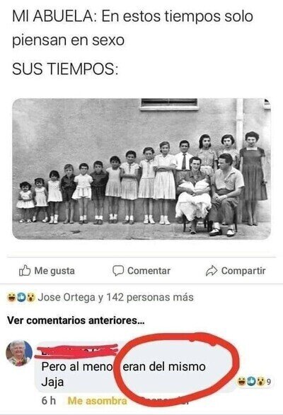Toggle the Me asombra reaction under the comment
Viewport: 283px width, 415px height.
97,401
